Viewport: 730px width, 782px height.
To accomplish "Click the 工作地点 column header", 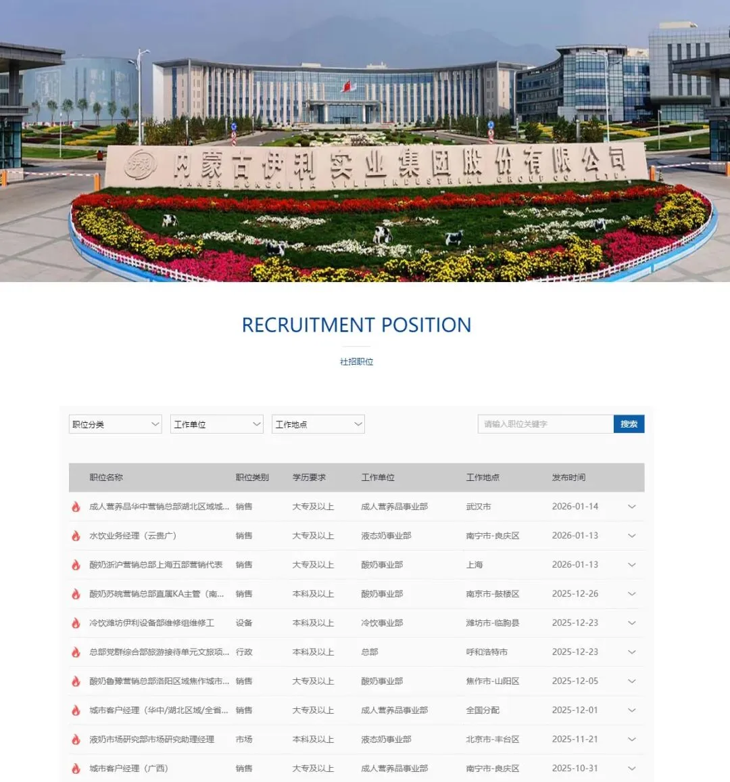I will tap(483, 478).
